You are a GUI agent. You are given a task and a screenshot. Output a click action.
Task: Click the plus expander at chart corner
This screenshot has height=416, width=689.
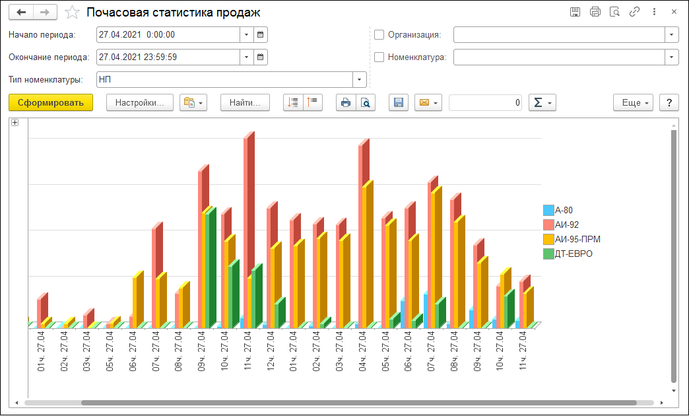tap(15, 122)
